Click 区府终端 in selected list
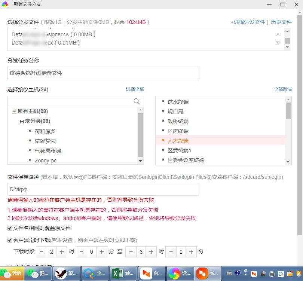The width and height of the screenshot is (303, 281). point(178,131)
